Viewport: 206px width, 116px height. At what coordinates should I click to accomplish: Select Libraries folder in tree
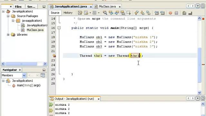tap(22, 34)
